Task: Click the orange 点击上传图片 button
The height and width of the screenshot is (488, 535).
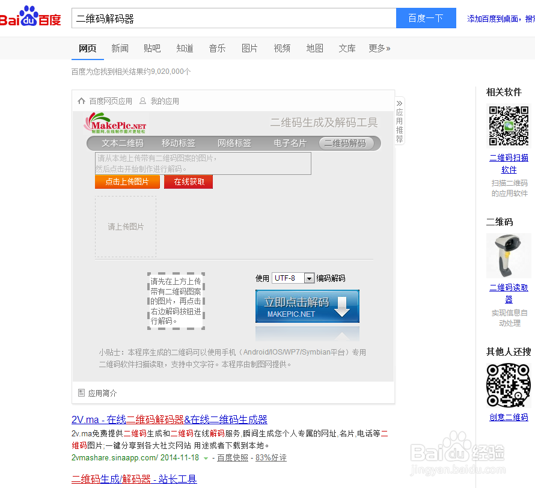Action: (127, 181)
